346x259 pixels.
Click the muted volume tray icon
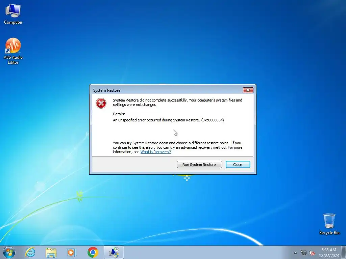[312, 253]
